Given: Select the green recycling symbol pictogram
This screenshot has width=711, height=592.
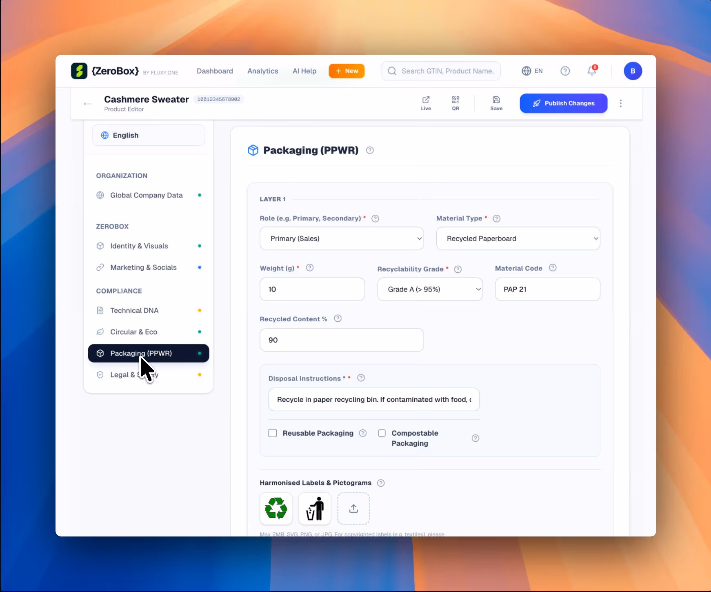Looking at the screenshot, I should tap(276, 508).
